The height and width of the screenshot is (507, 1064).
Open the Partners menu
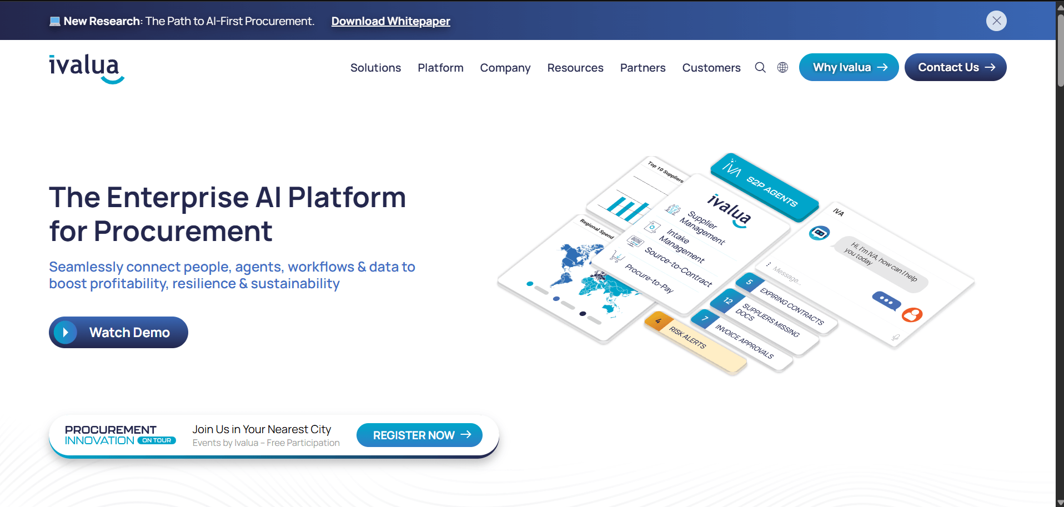[x=643, y=68]
